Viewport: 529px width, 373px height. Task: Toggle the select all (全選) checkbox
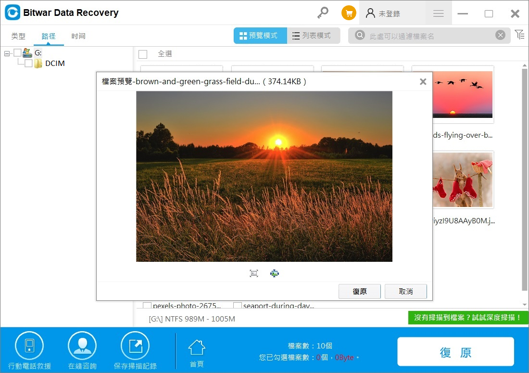143,54
